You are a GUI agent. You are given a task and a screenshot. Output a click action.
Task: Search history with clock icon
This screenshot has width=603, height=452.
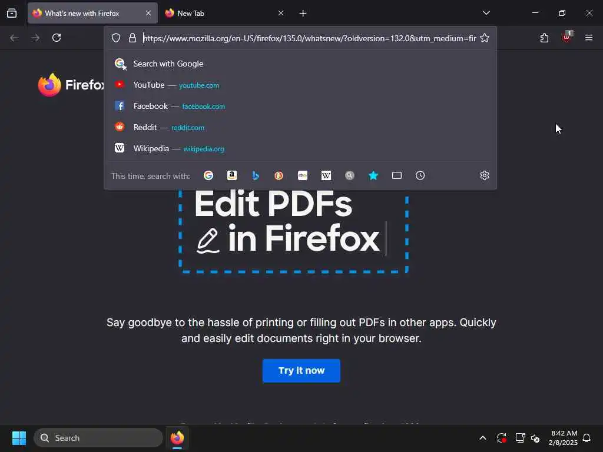(x=420, y=175)
